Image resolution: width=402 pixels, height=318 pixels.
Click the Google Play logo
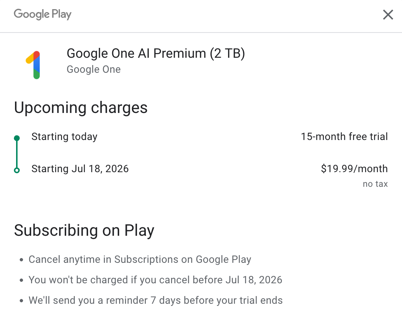42,14
